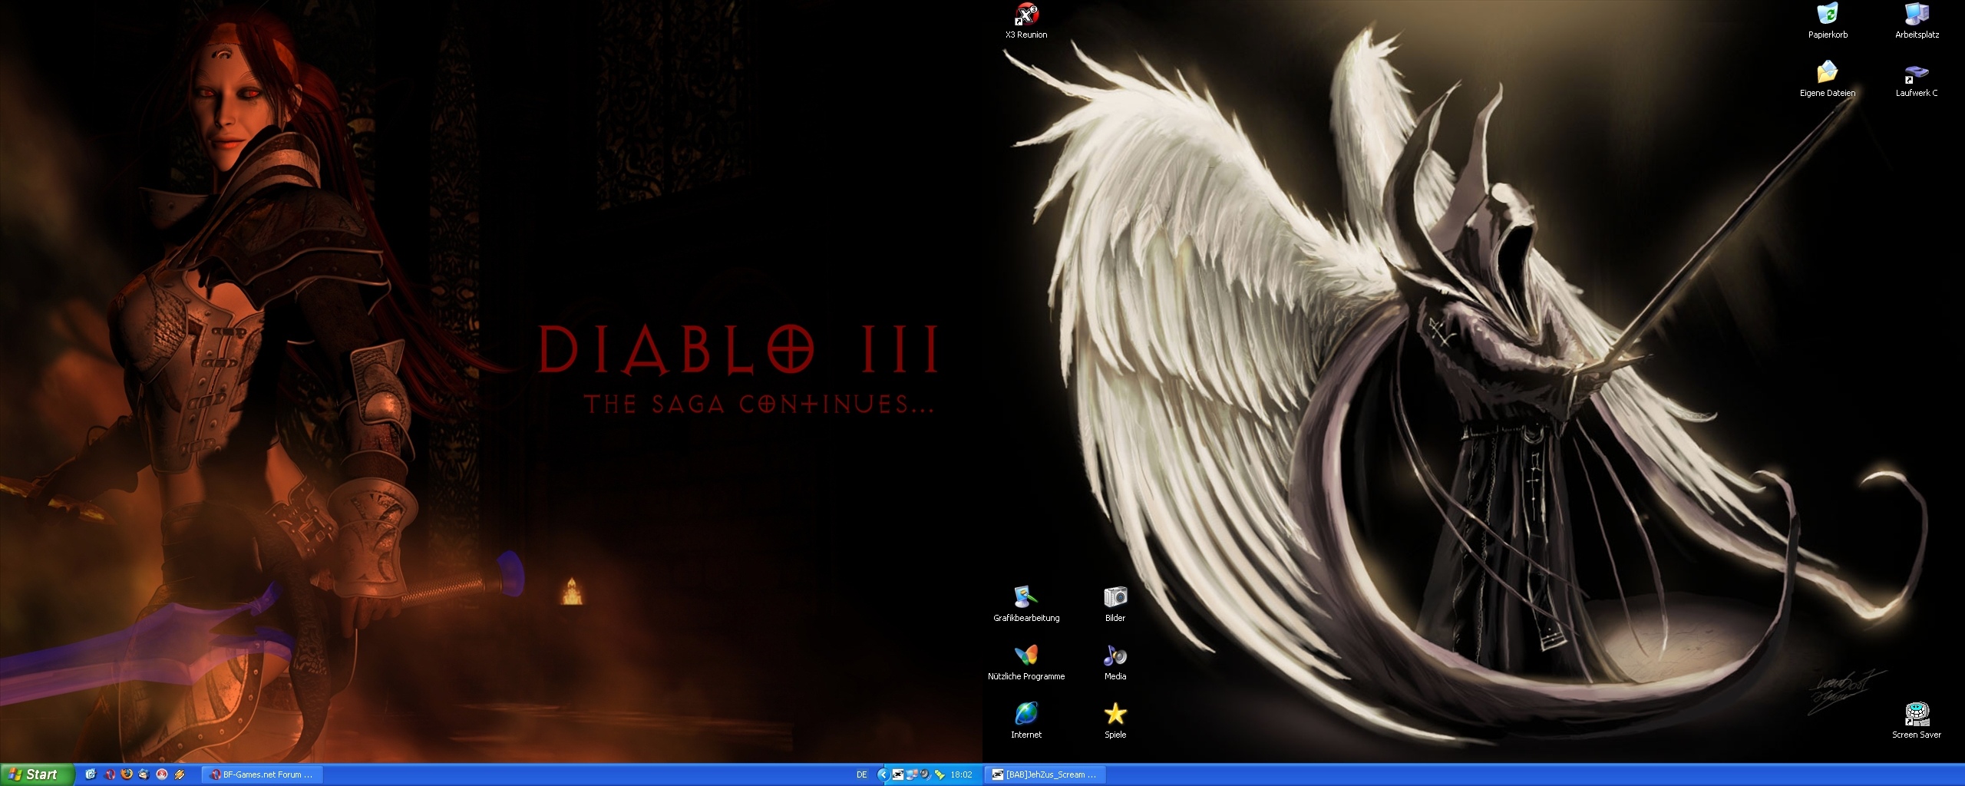Image resolution: width=1965 pixels, height=786 pixels.
Task: Switch to [BAB]JehZus_Scream taskbar window
Action: coord(1045,774)
